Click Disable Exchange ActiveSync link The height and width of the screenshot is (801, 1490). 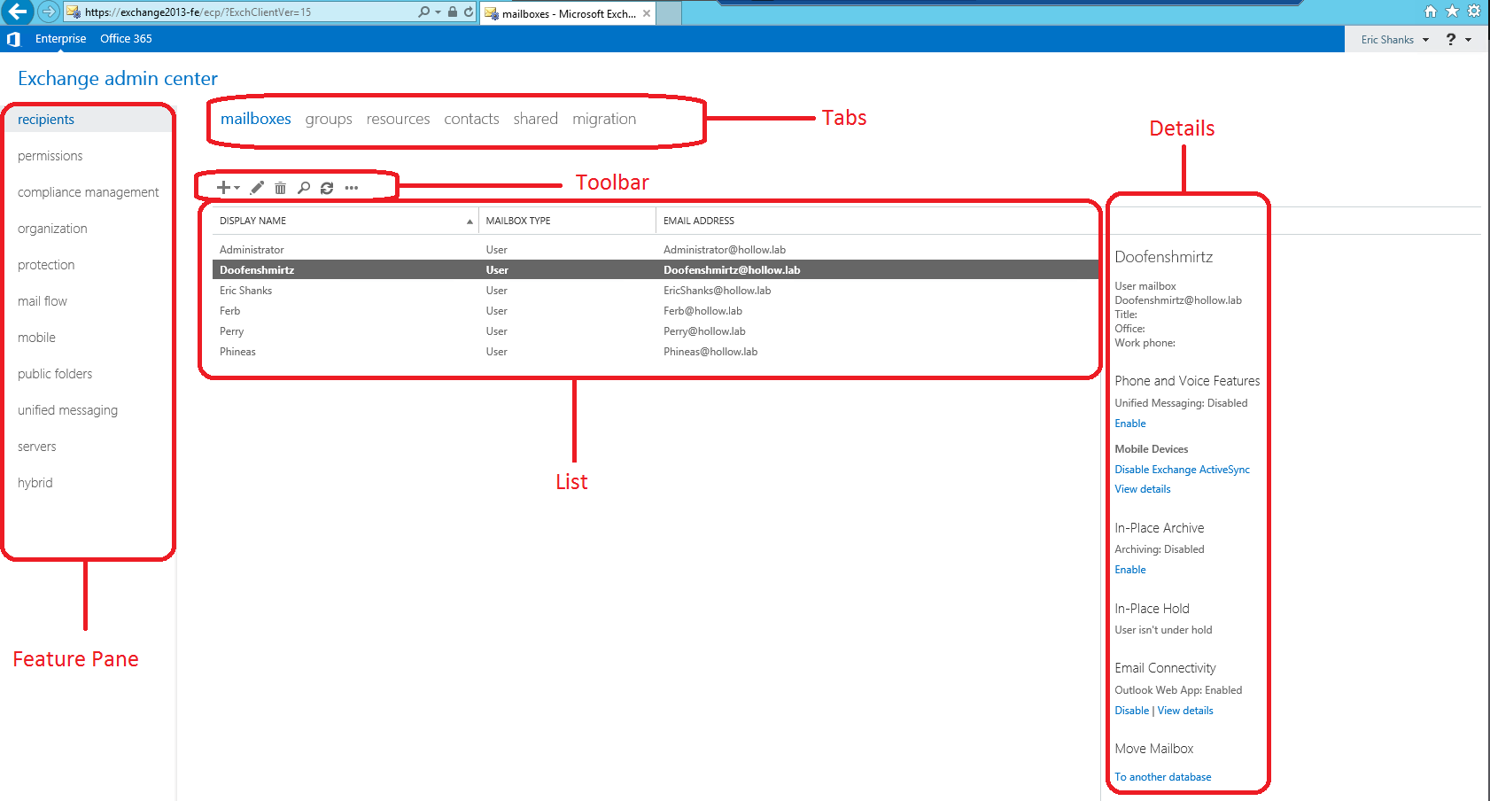[1182, 470]
